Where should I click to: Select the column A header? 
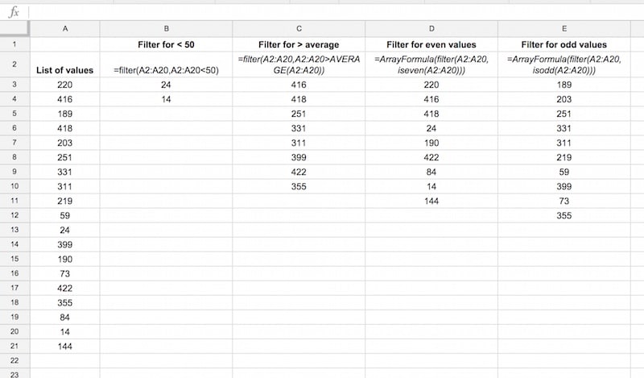[64, 28]
